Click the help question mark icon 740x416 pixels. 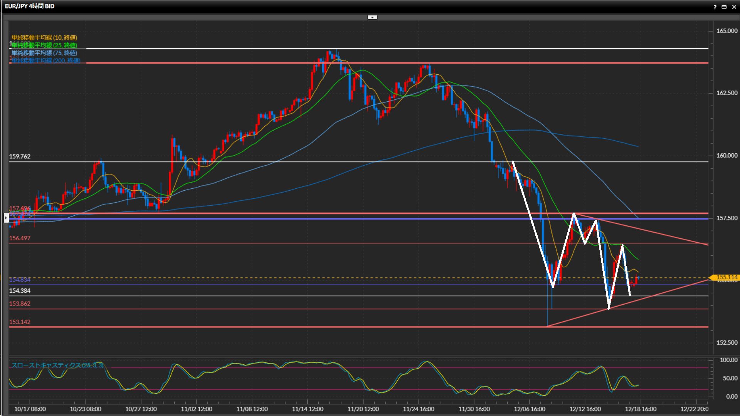[715, 7]
